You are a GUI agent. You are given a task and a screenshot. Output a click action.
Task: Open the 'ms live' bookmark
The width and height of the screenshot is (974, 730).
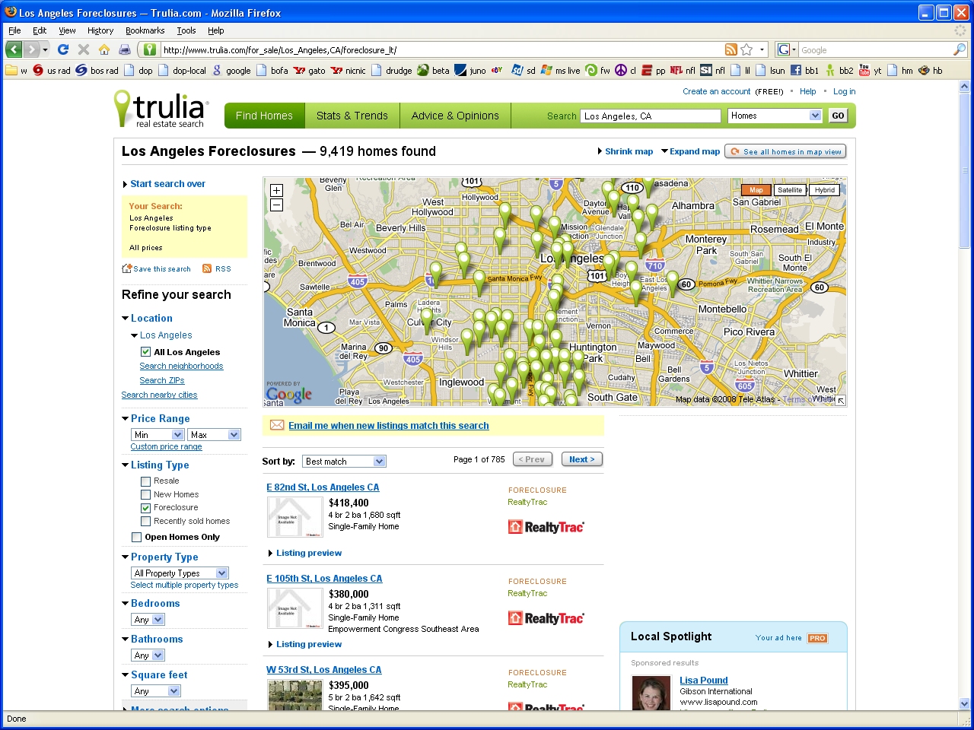[x=560, y=70]
